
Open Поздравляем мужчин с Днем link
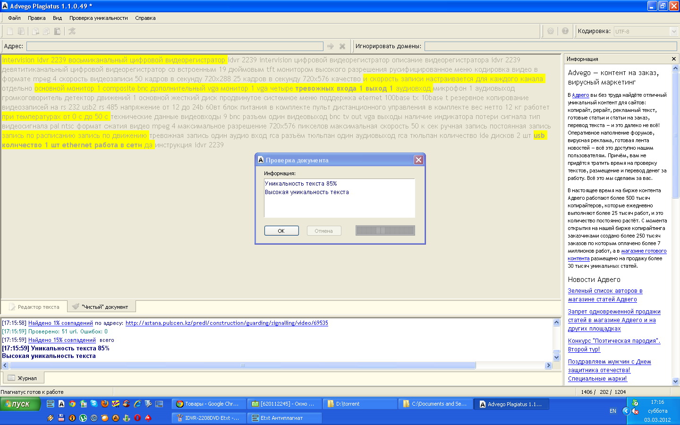(609, 366)
